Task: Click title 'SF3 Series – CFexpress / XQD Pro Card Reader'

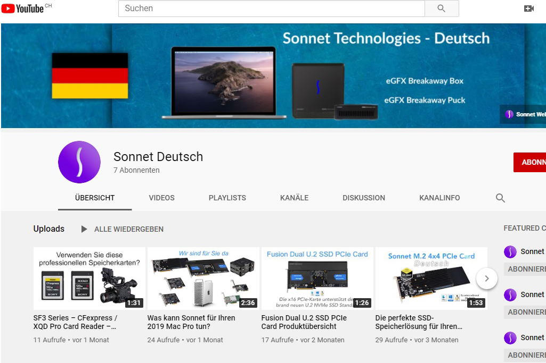Action: click(75, 322)
